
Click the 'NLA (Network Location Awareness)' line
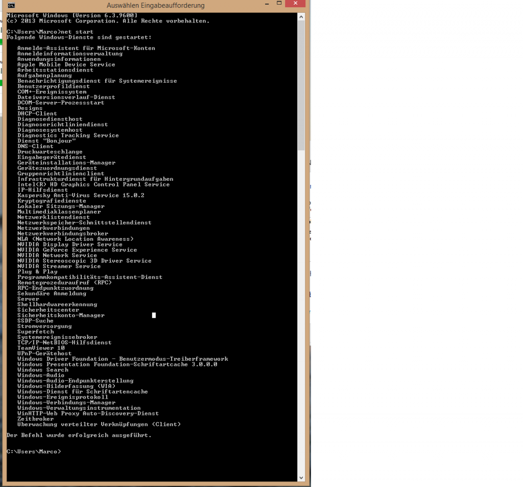tap(76, 239)
